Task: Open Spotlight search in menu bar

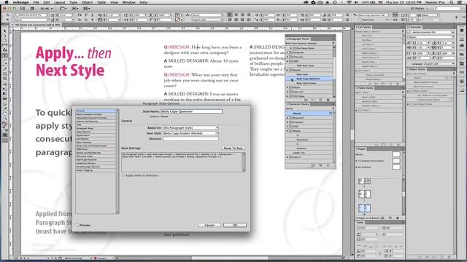Action: (452, 2)
